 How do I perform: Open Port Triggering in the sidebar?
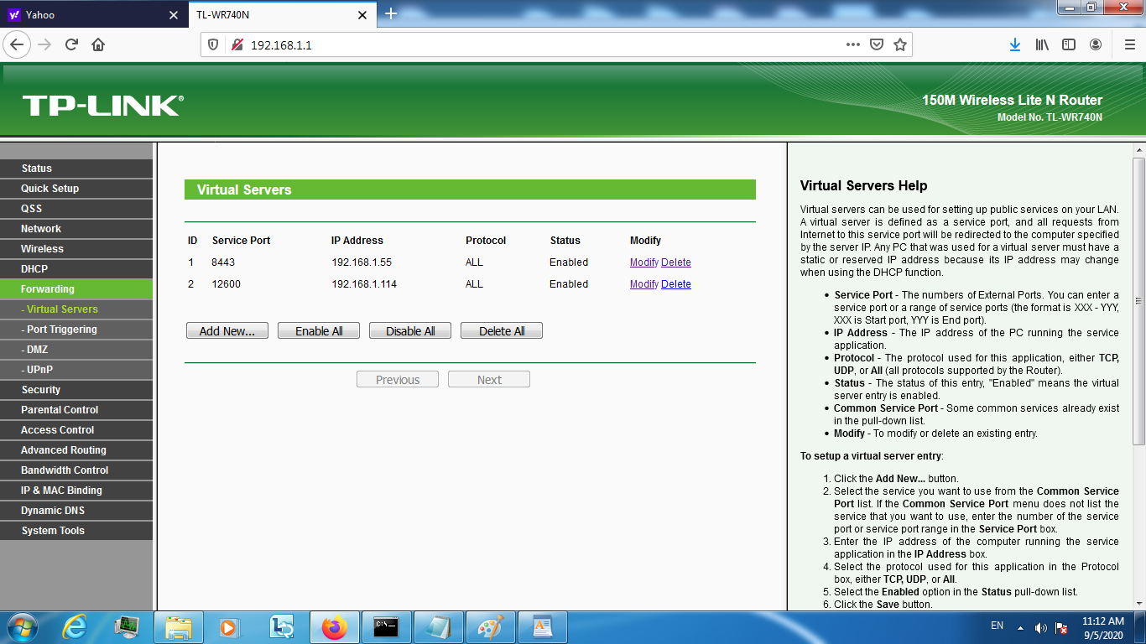(x=61, y=330)
